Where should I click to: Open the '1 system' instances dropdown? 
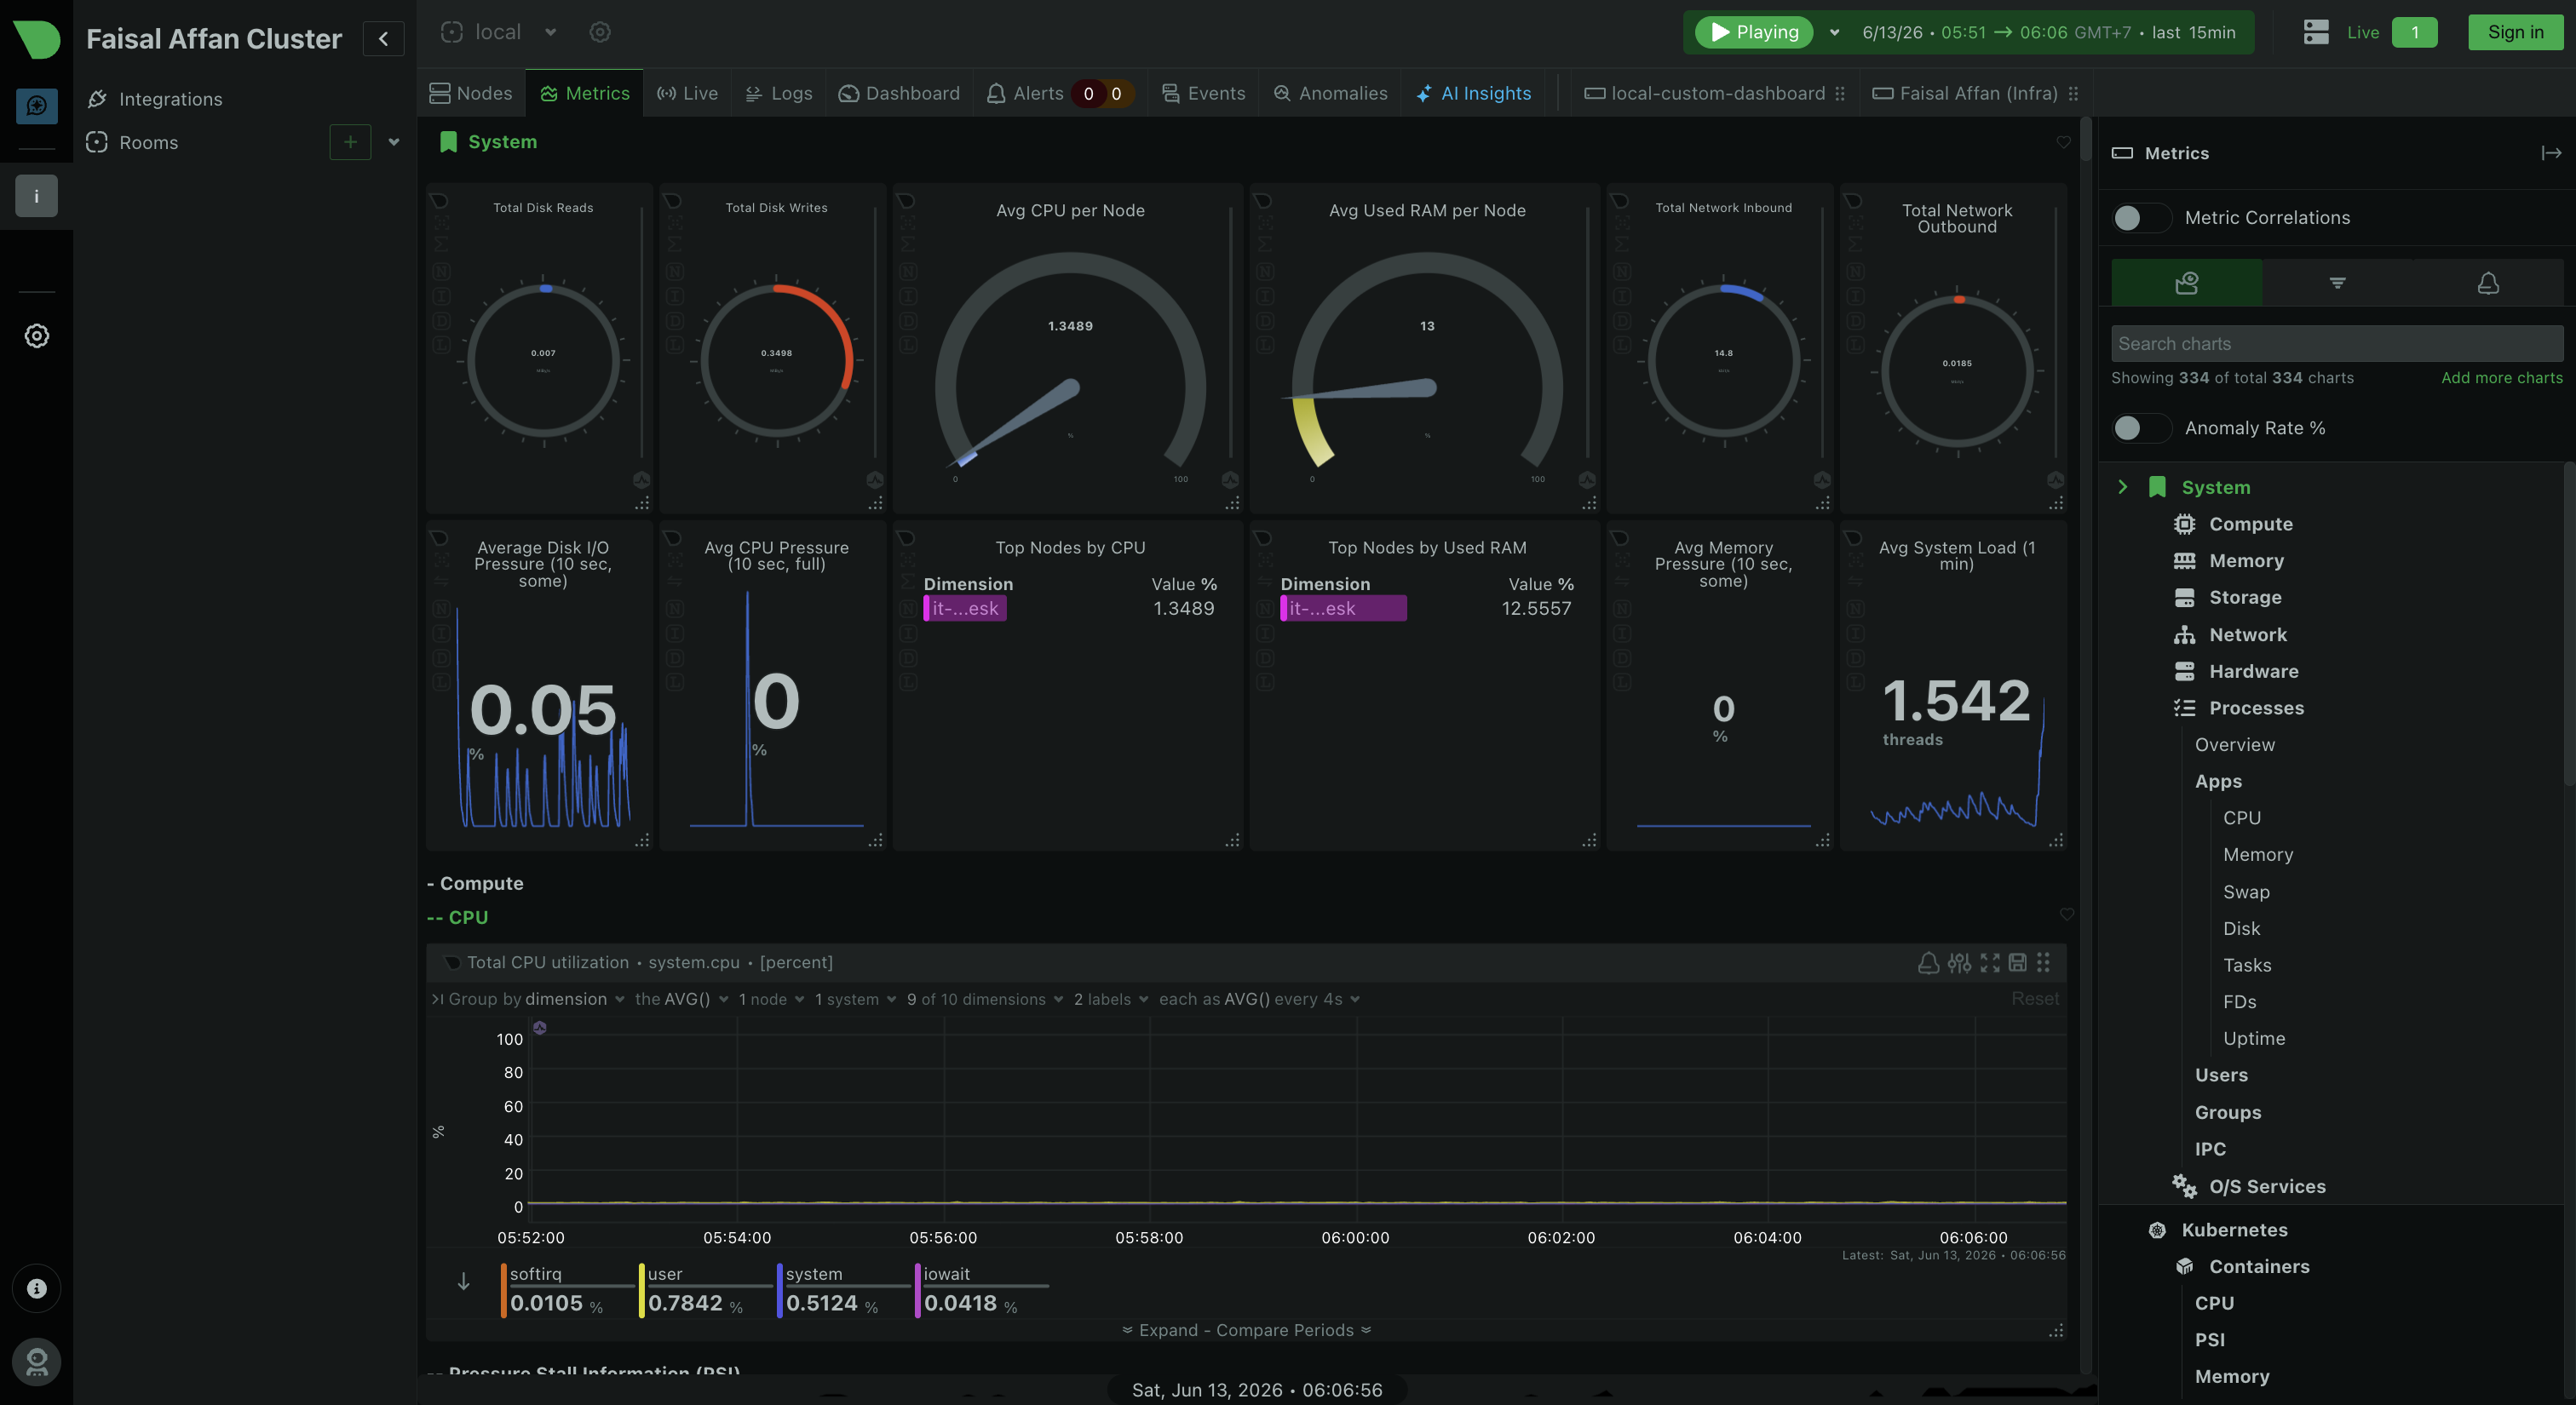pyautogui.click(x=855, y=1000)
